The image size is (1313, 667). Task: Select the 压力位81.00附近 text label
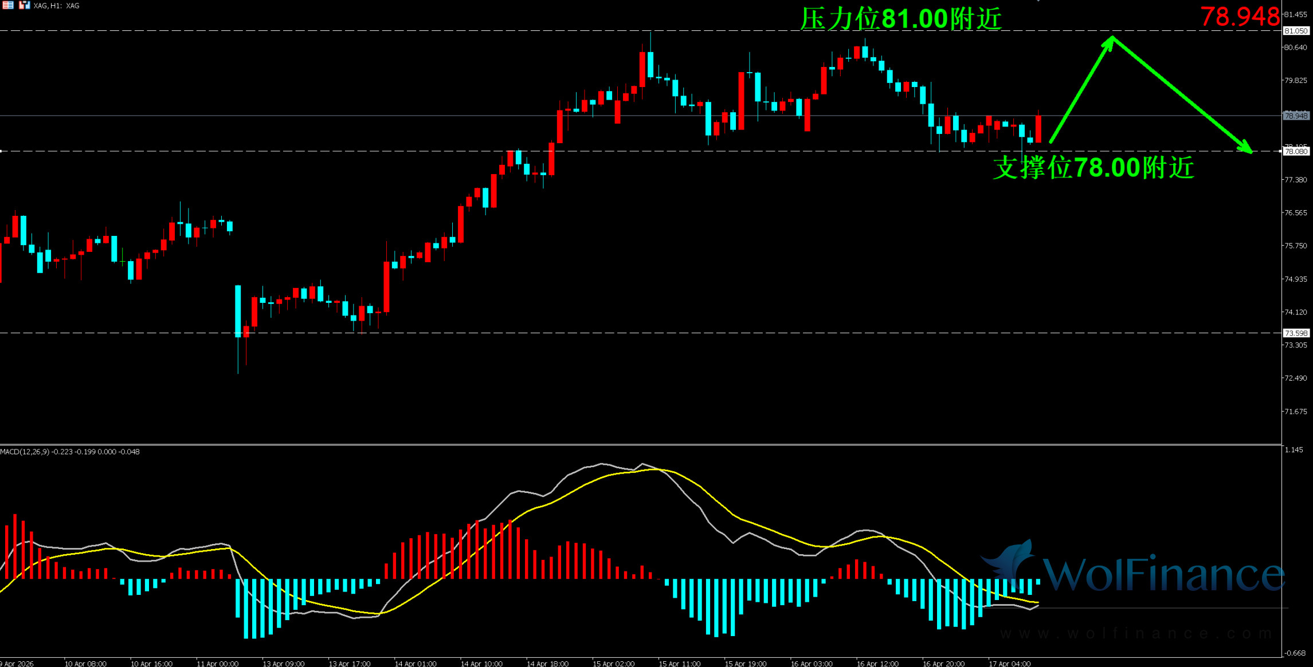tap(900, 19)
